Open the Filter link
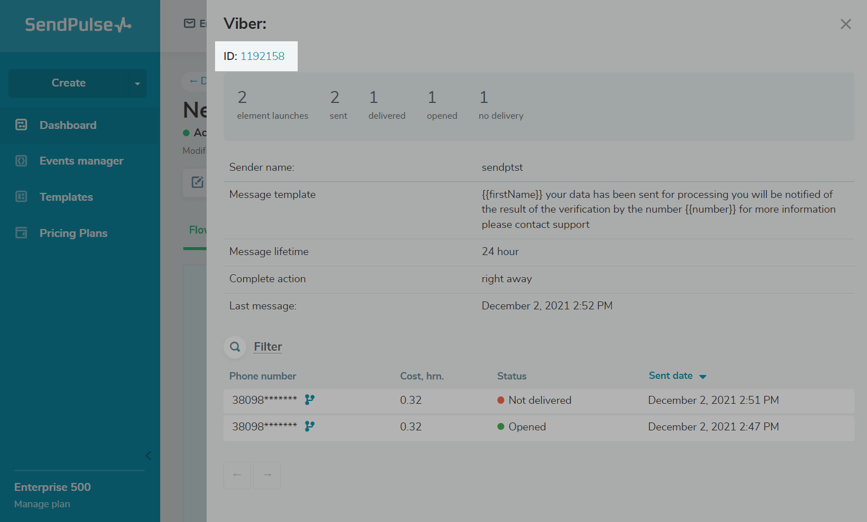The height and width of the screenshot is (522, 867). click(x=268, y=347)
